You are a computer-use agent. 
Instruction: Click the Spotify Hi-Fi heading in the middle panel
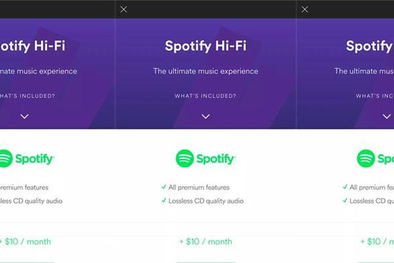[x=205, y=46]
